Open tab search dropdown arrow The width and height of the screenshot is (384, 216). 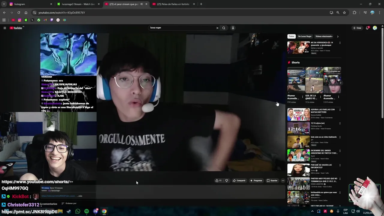[4, 4]
